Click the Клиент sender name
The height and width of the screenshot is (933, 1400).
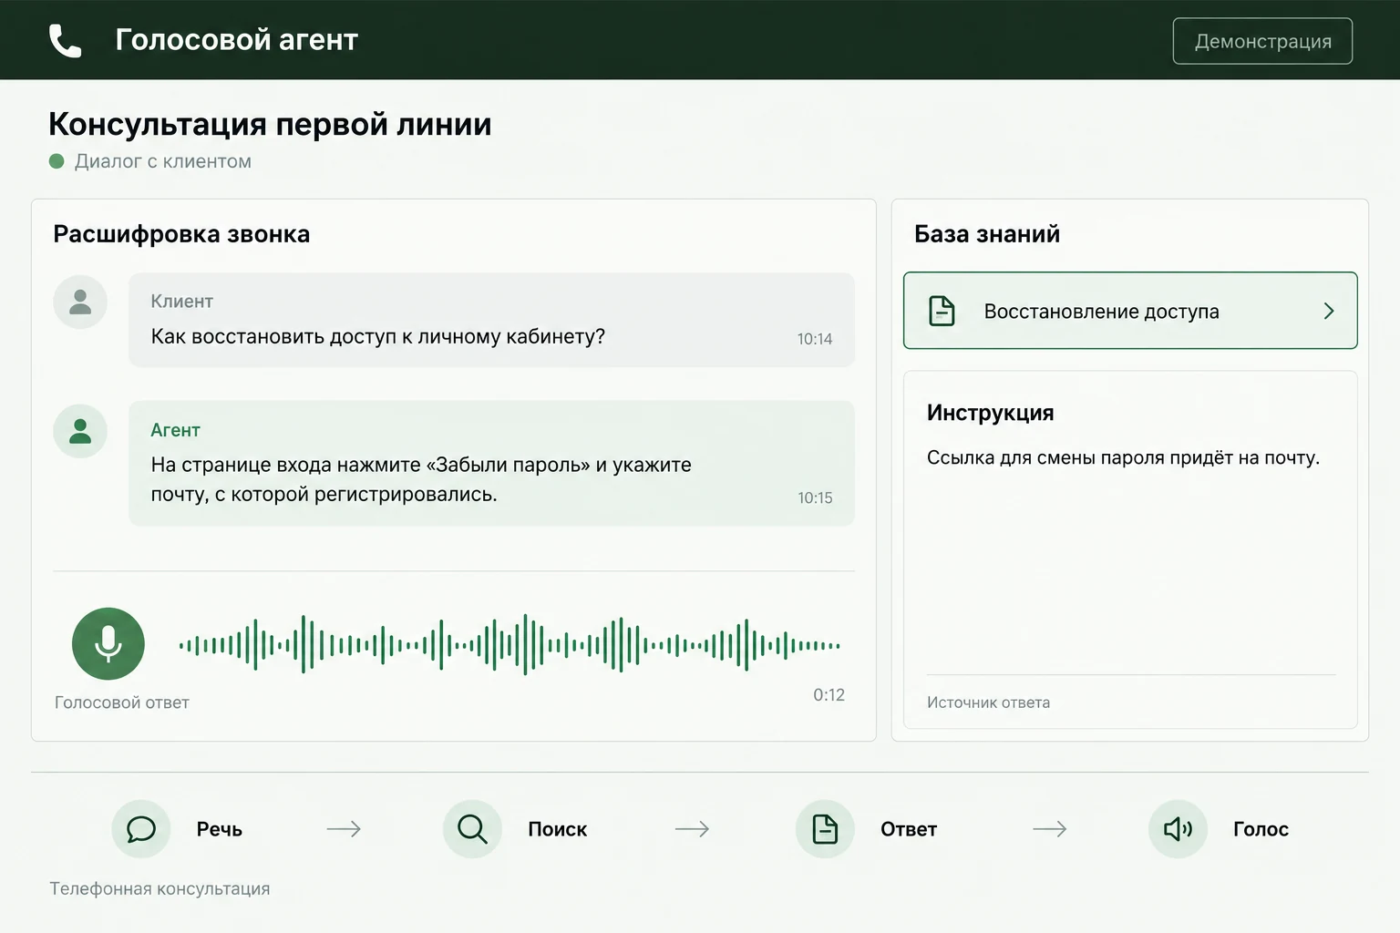coord(181,301)
